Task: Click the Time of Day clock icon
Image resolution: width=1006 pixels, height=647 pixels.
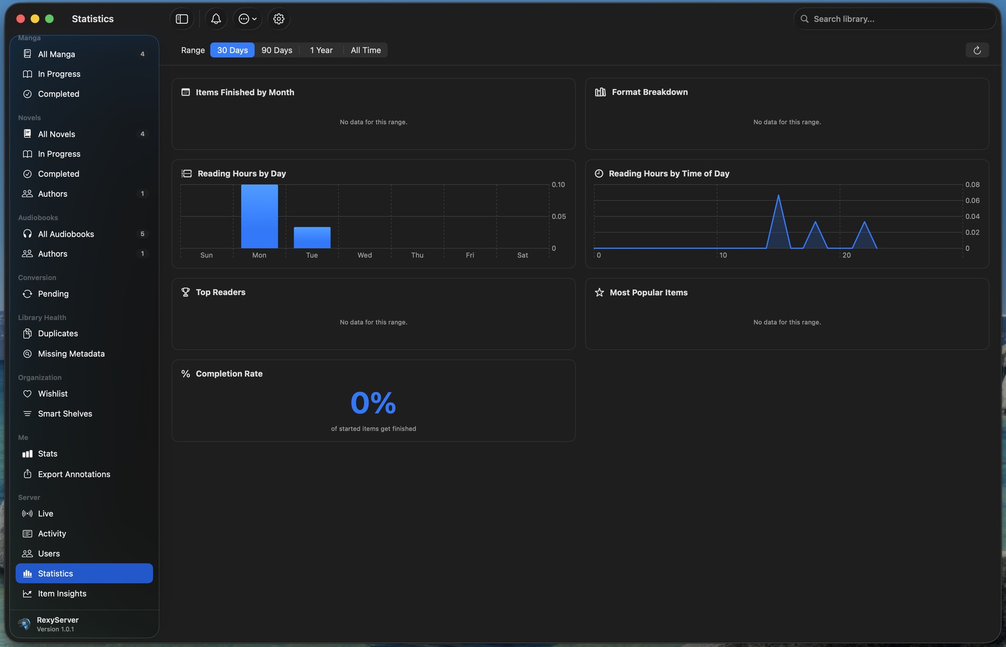Action: point(599,174)
